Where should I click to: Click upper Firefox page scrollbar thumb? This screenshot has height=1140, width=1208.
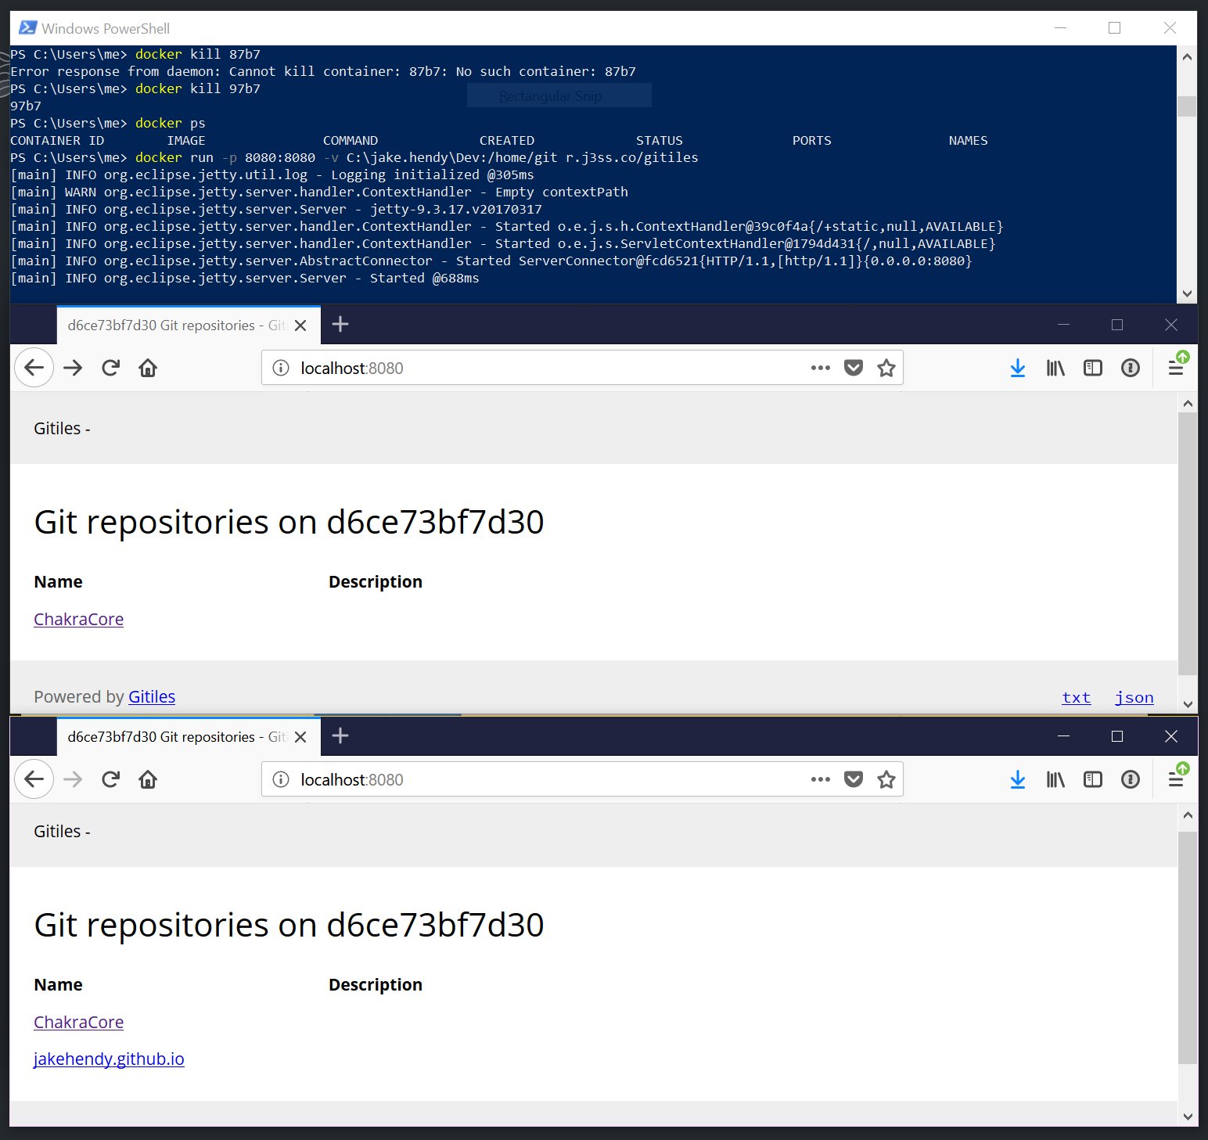(1188, 544)
